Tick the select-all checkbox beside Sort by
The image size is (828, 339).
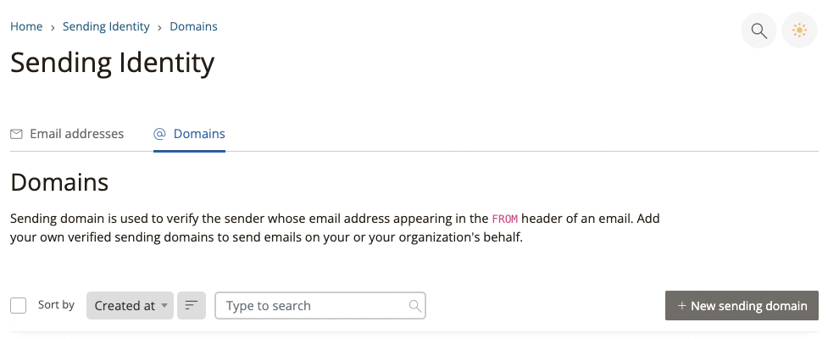[x=19, y=306]
